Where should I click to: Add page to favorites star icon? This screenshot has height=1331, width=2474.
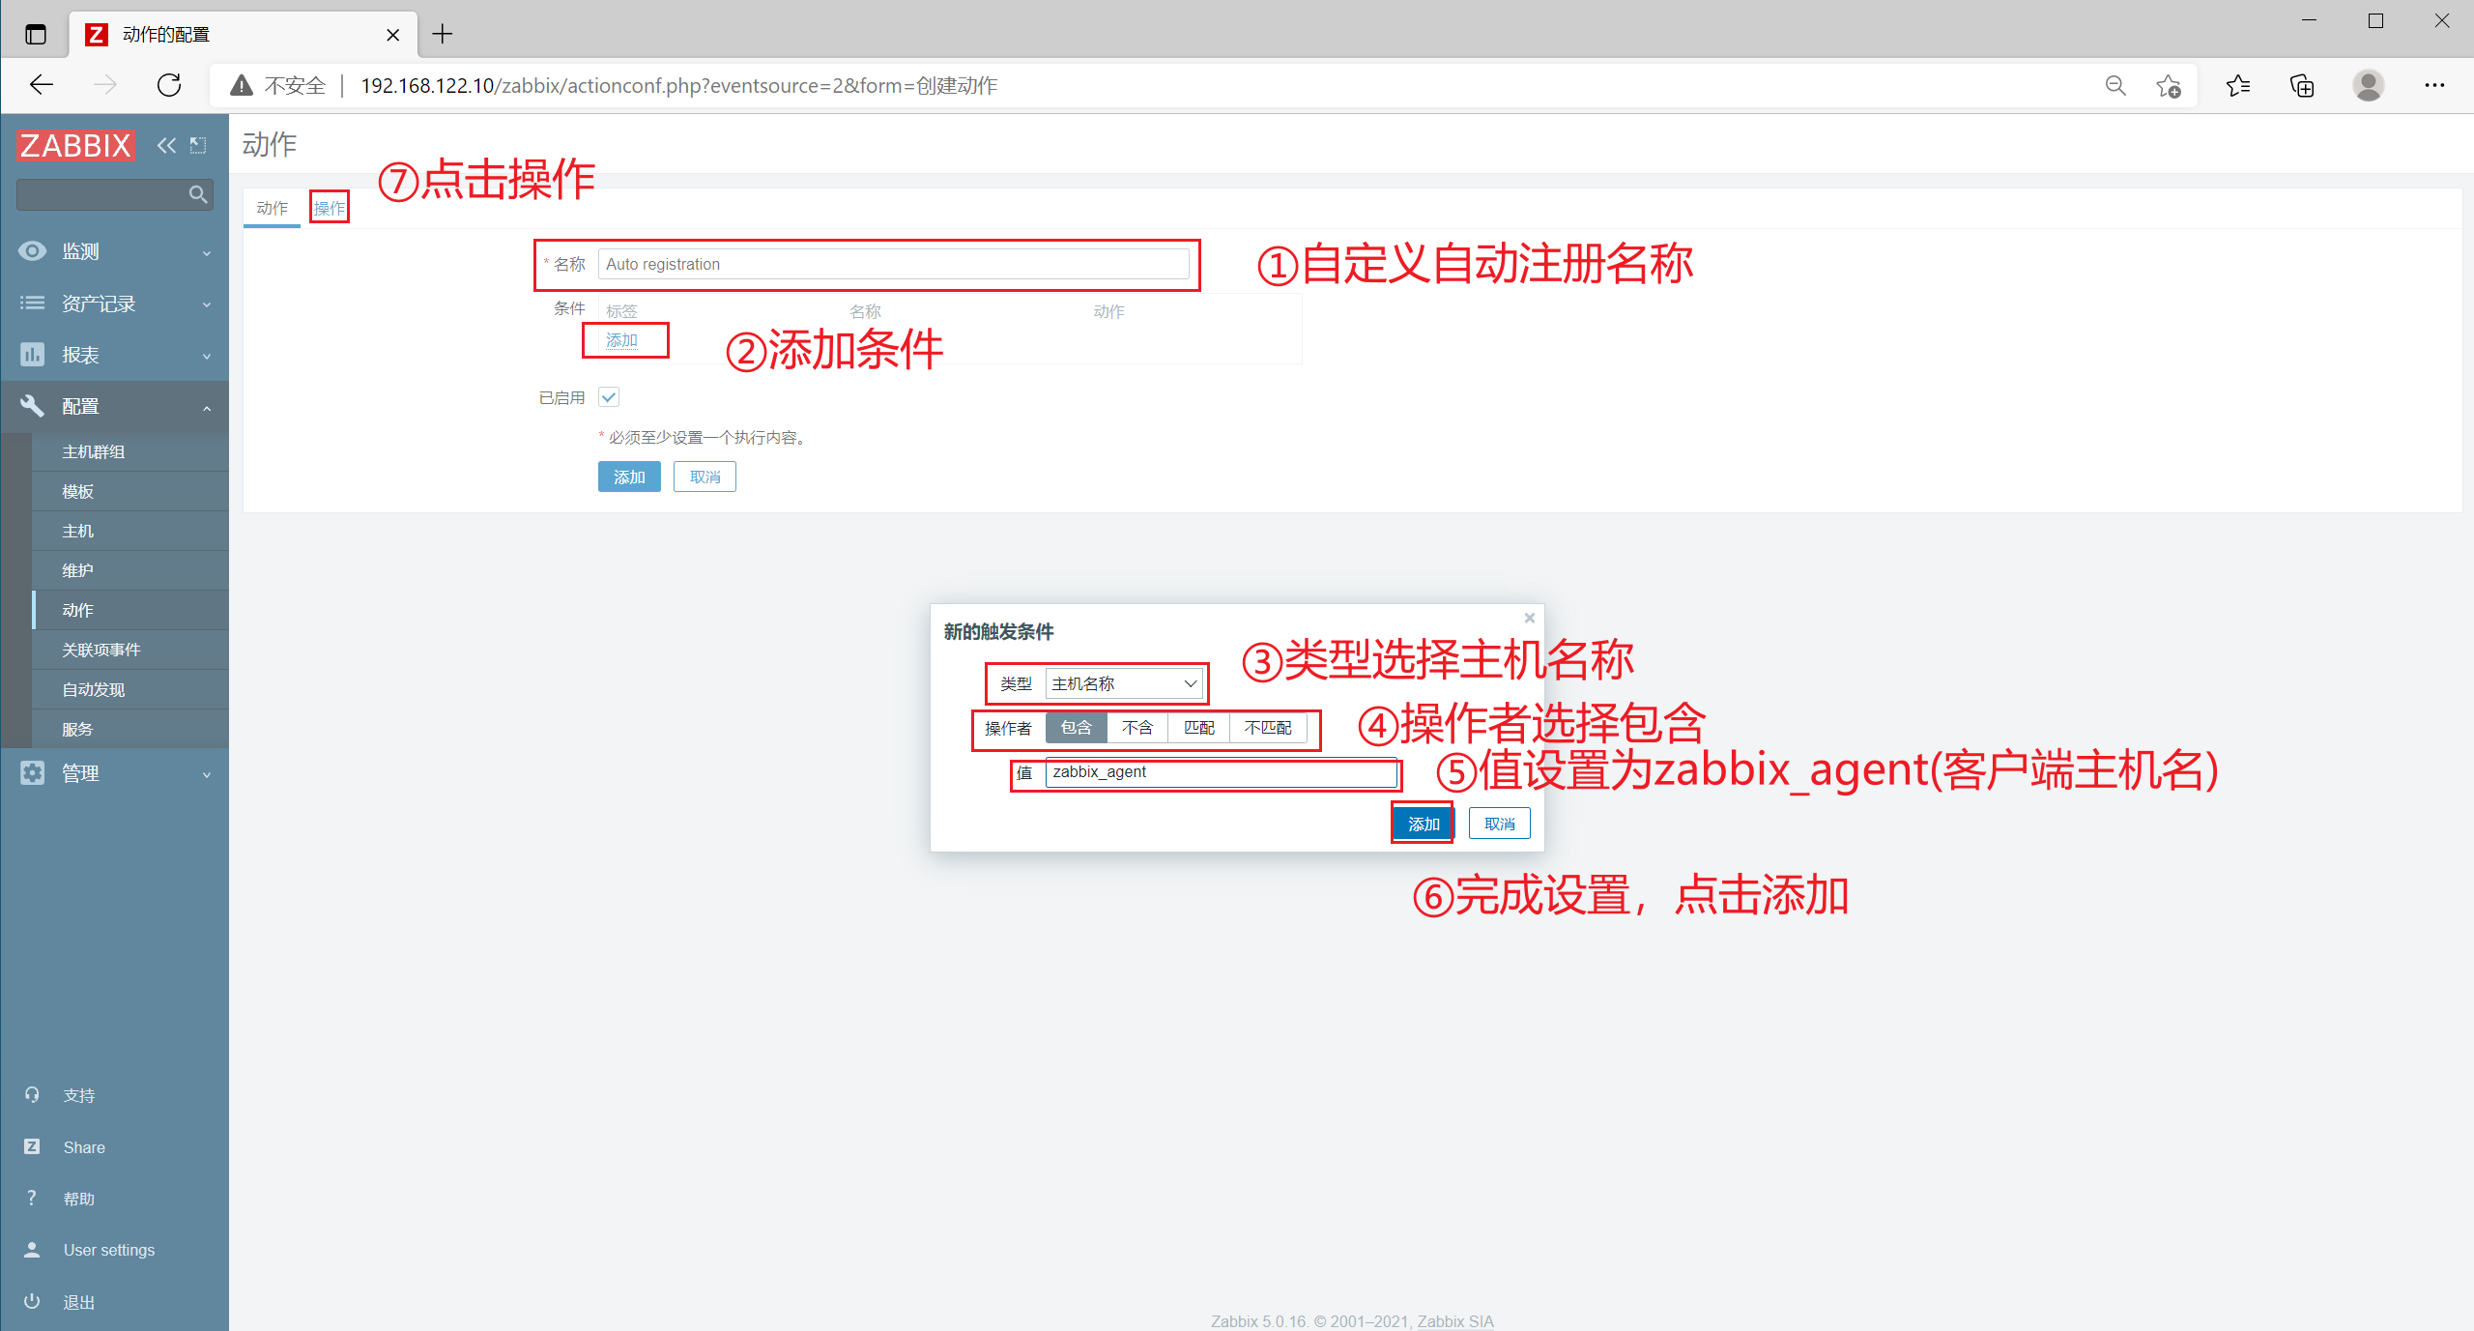click(2168, 86)
